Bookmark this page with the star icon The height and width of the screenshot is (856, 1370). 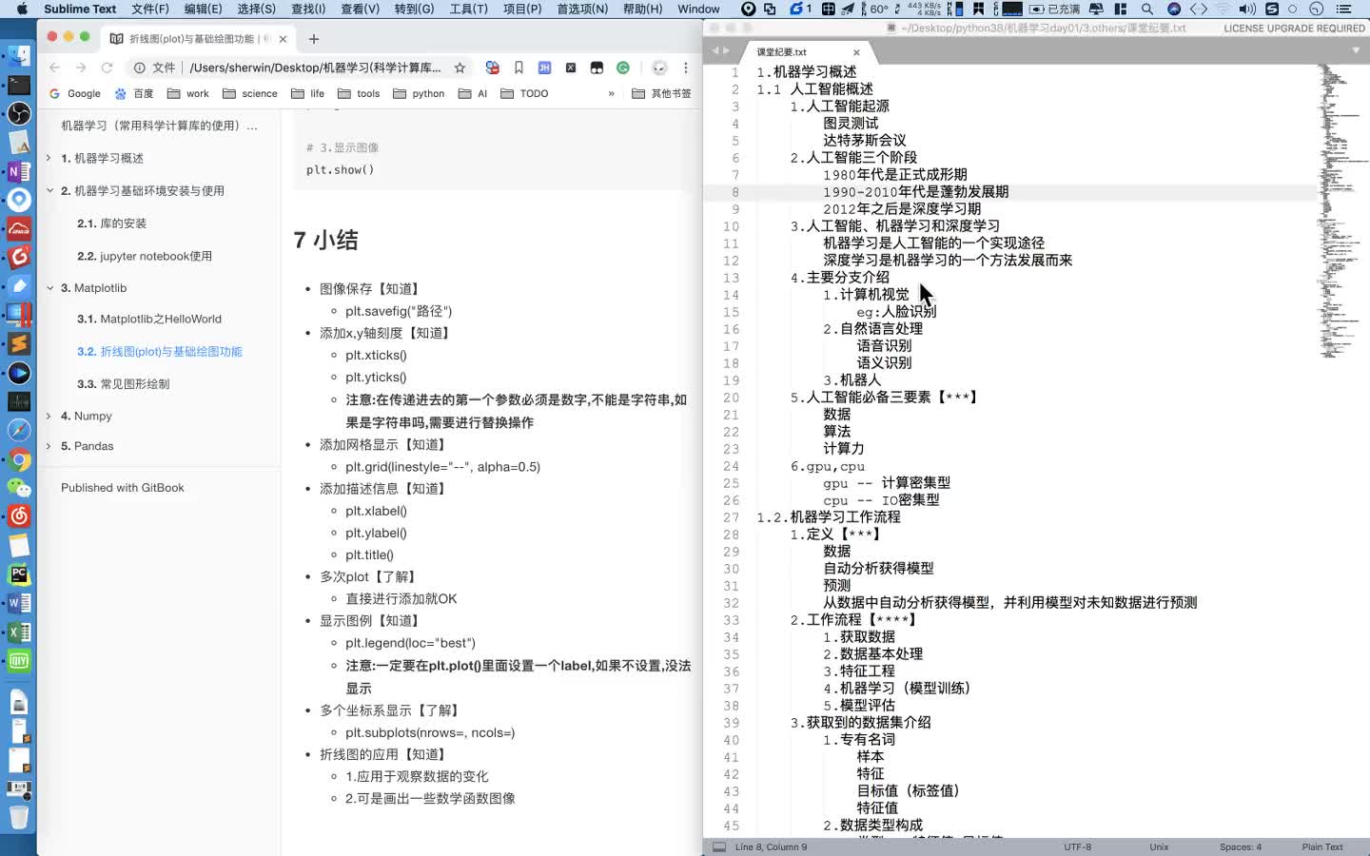pos(460,68)
